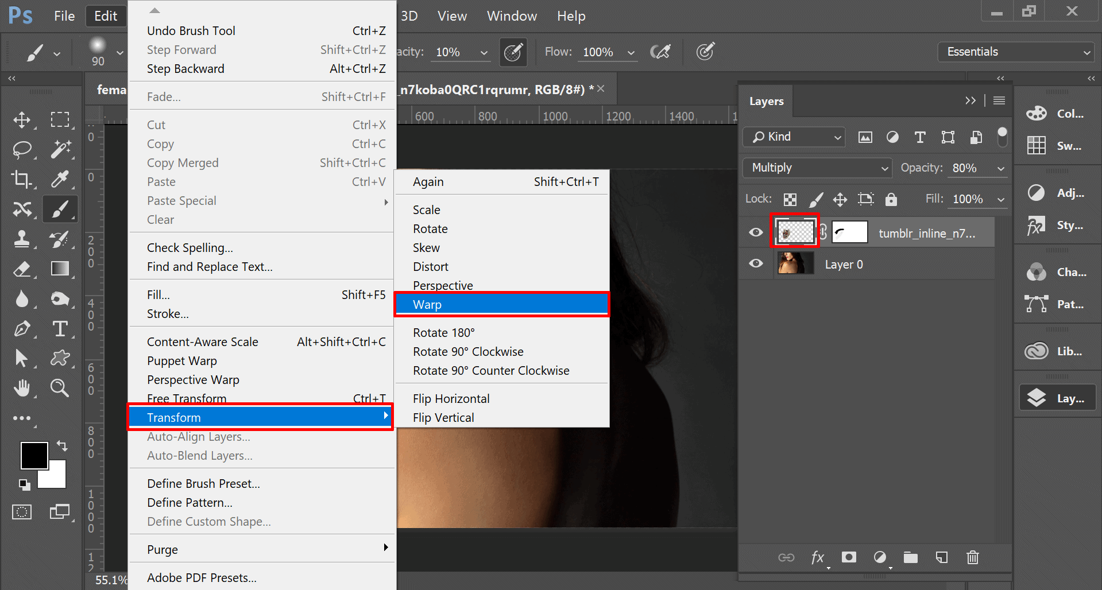Select the Crop tool
Screen dimensions: 1102x590
point(22,179)
